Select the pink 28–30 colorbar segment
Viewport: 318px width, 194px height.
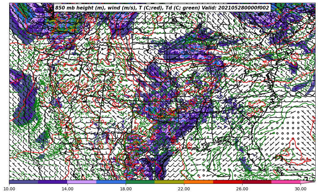286,182
